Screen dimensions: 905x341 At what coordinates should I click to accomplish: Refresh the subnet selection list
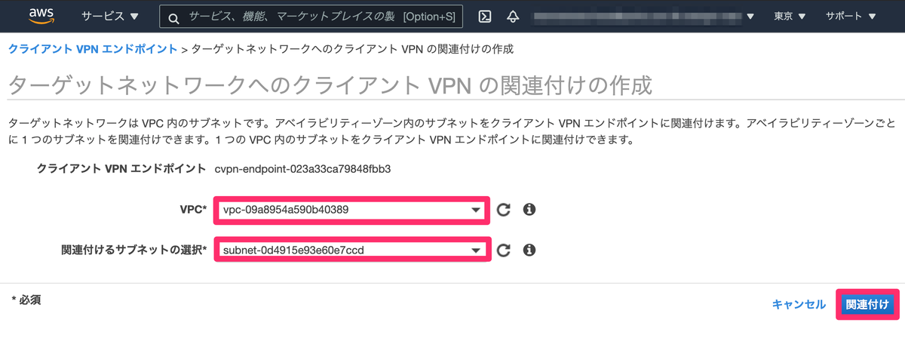coord(505,250)
